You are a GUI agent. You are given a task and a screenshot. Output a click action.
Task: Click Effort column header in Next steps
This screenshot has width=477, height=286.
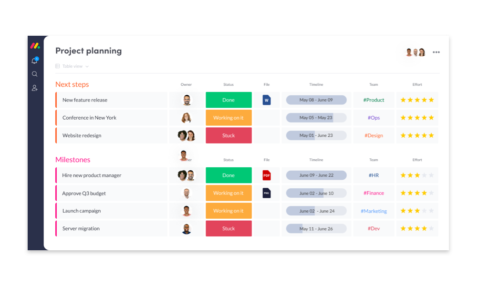417,84
